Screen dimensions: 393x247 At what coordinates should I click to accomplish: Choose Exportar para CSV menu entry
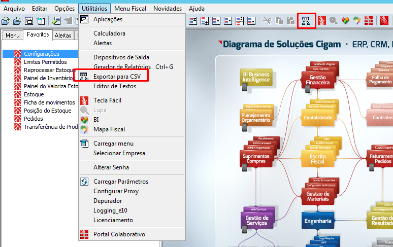(x=132, y=76)
